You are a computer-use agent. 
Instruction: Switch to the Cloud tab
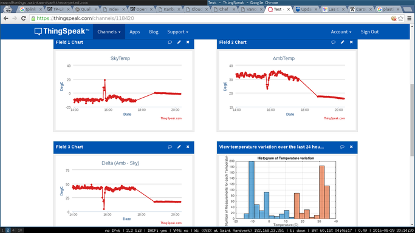coord(197,9)
